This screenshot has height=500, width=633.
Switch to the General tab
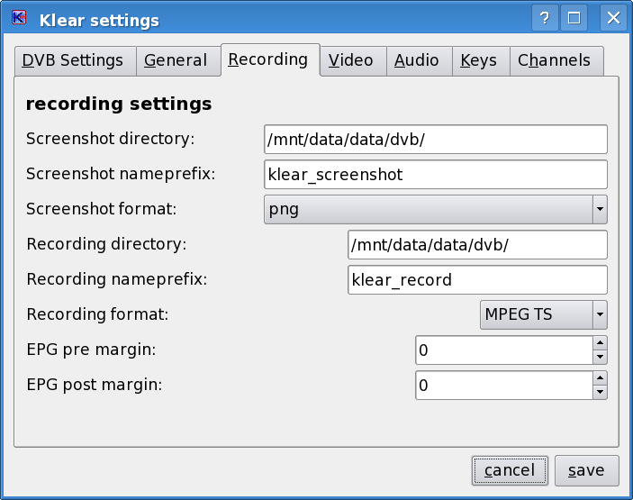pos(176,60)
